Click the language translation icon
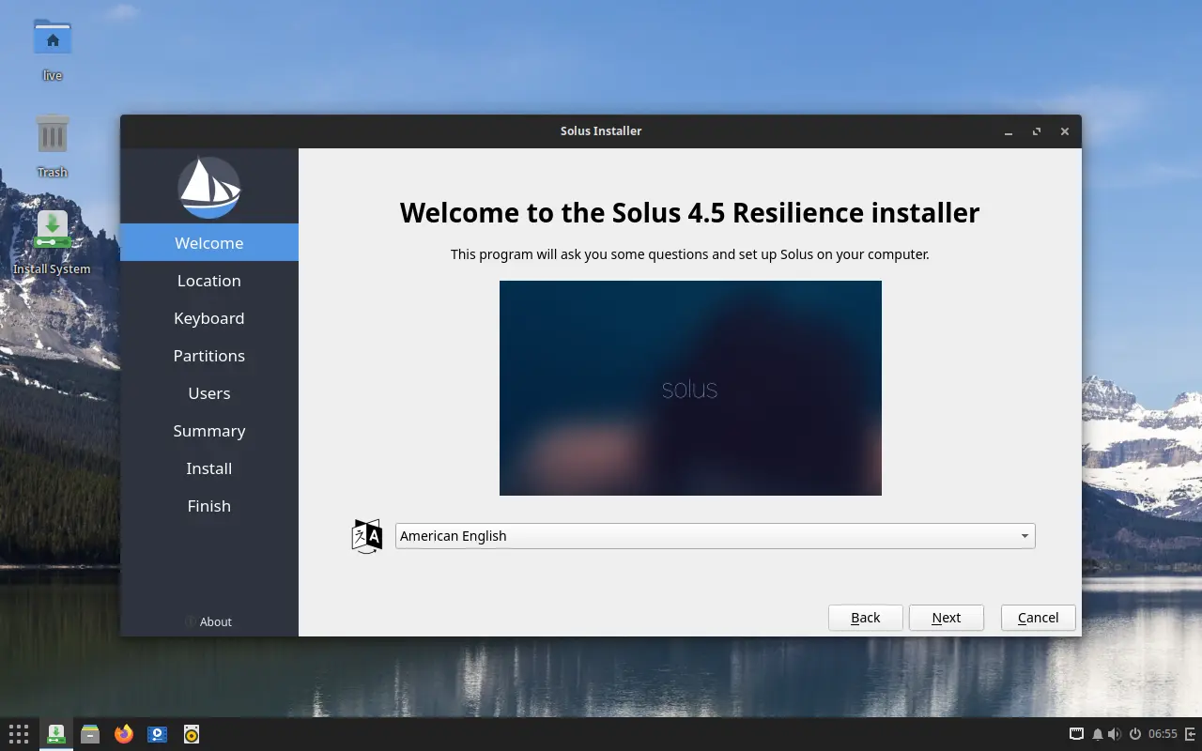Viewport: 1202px width, 751px height. (366, 536)
